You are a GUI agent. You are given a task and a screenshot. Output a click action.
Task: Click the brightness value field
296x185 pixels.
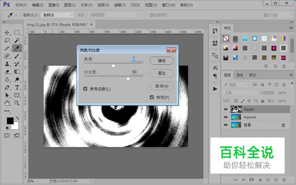pyautogui.click(x=137, y=59)
